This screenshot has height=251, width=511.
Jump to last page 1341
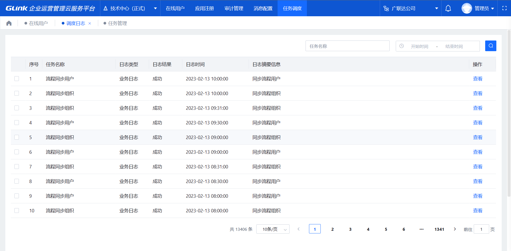tap(439, 229)
